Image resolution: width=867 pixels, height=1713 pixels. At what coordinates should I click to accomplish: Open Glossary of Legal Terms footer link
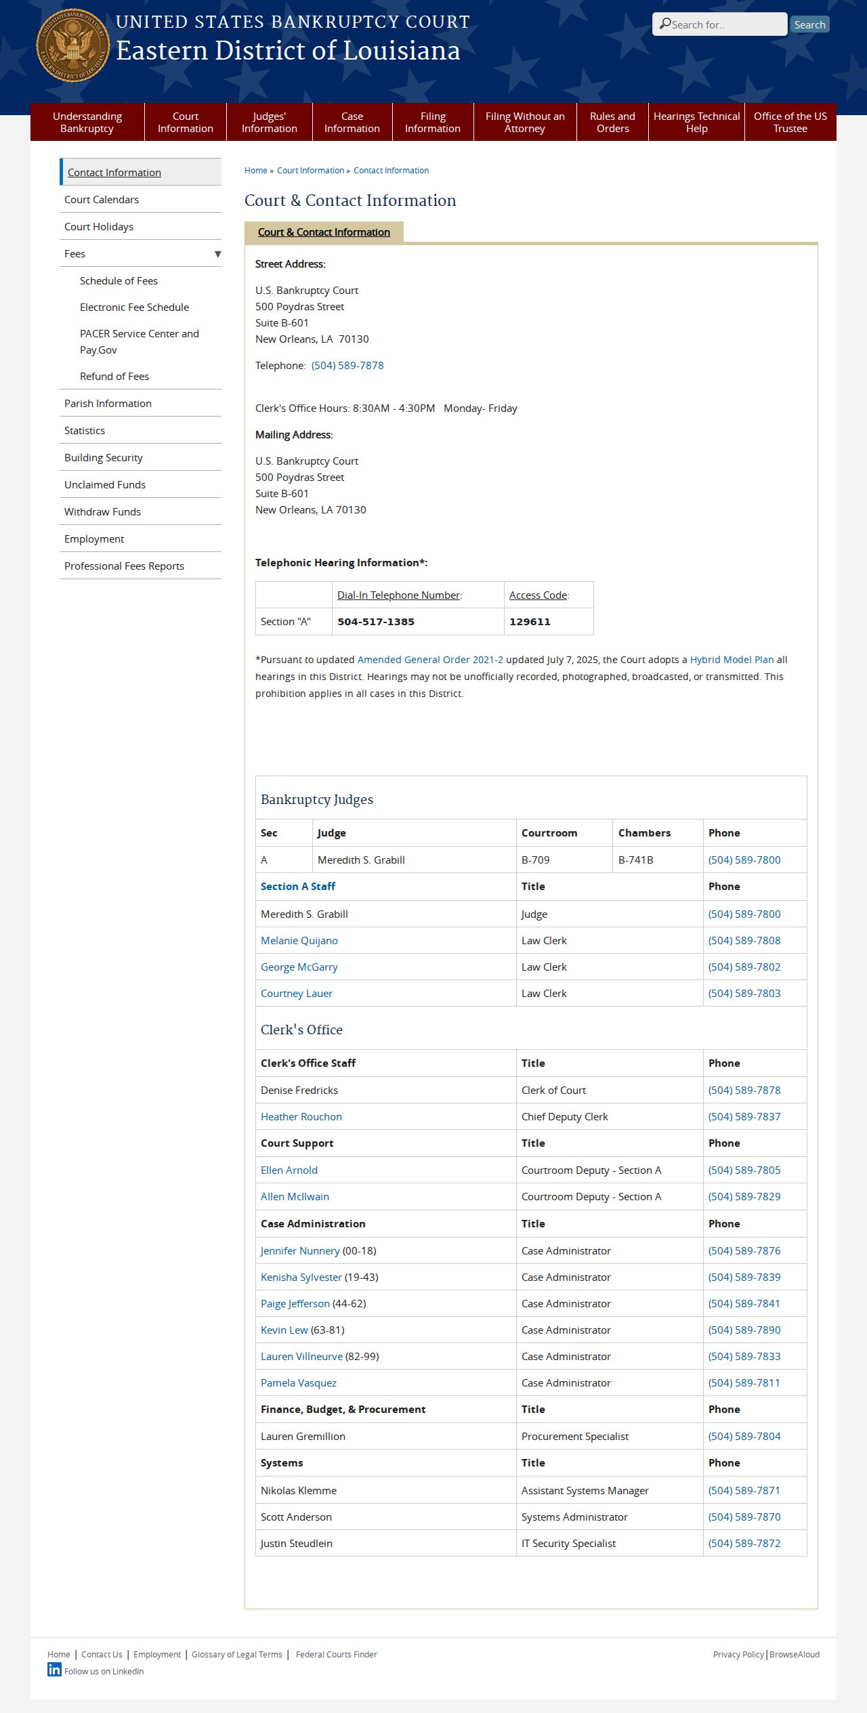237,1654
